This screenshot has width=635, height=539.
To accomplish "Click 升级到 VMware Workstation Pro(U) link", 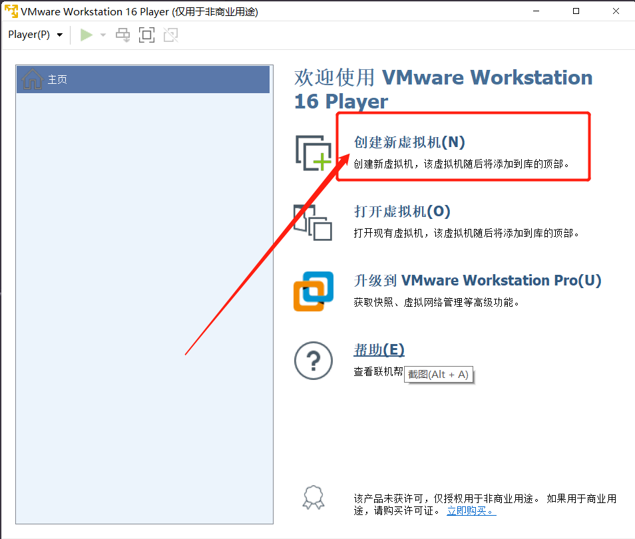I will pos(477,280).
